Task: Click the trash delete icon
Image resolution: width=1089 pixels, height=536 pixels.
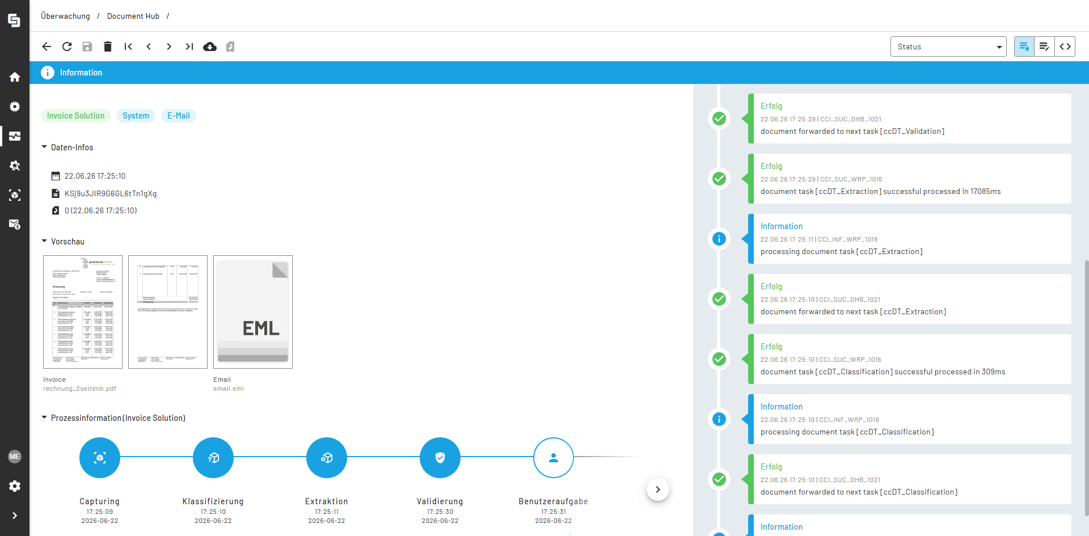Action: click(x=108, y=47)
